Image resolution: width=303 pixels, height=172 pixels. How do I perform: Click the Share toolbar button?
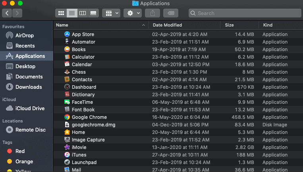pos(152,13)
